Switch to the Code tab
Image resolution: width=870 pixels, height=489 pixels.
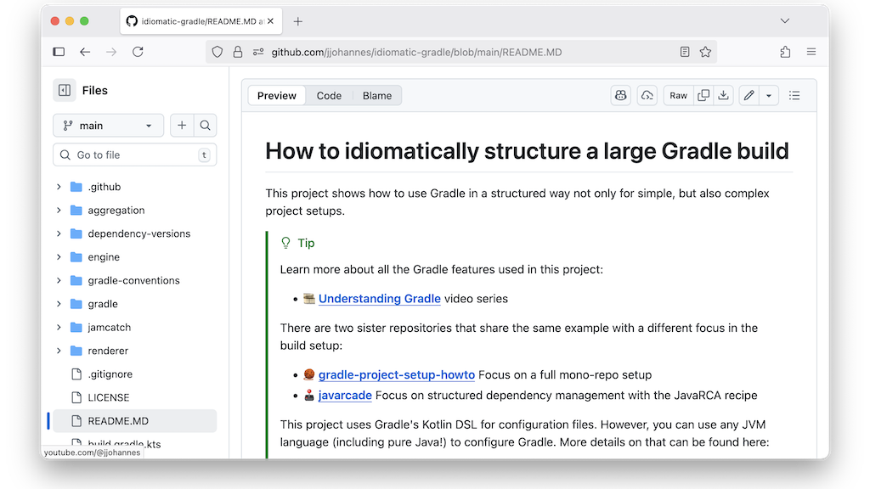tap(329, 95)
